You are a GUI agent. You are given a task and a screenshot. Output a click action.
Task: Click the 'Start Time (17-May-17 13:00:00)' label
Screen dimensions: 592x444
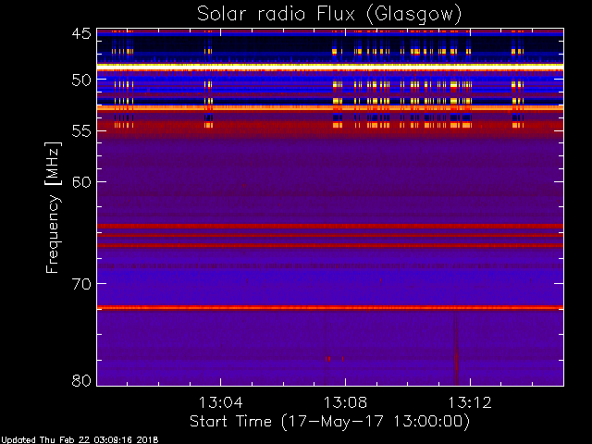click(x=329, y=422)
